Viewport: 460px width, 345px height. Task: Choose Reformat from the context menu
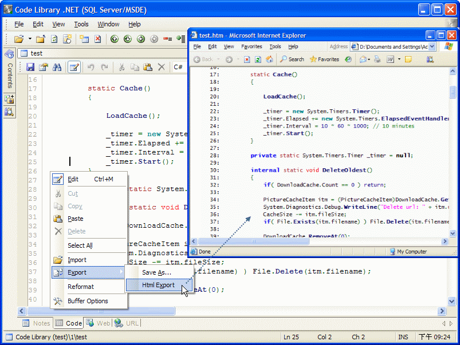pyautogui.click(x=89, y=287)
